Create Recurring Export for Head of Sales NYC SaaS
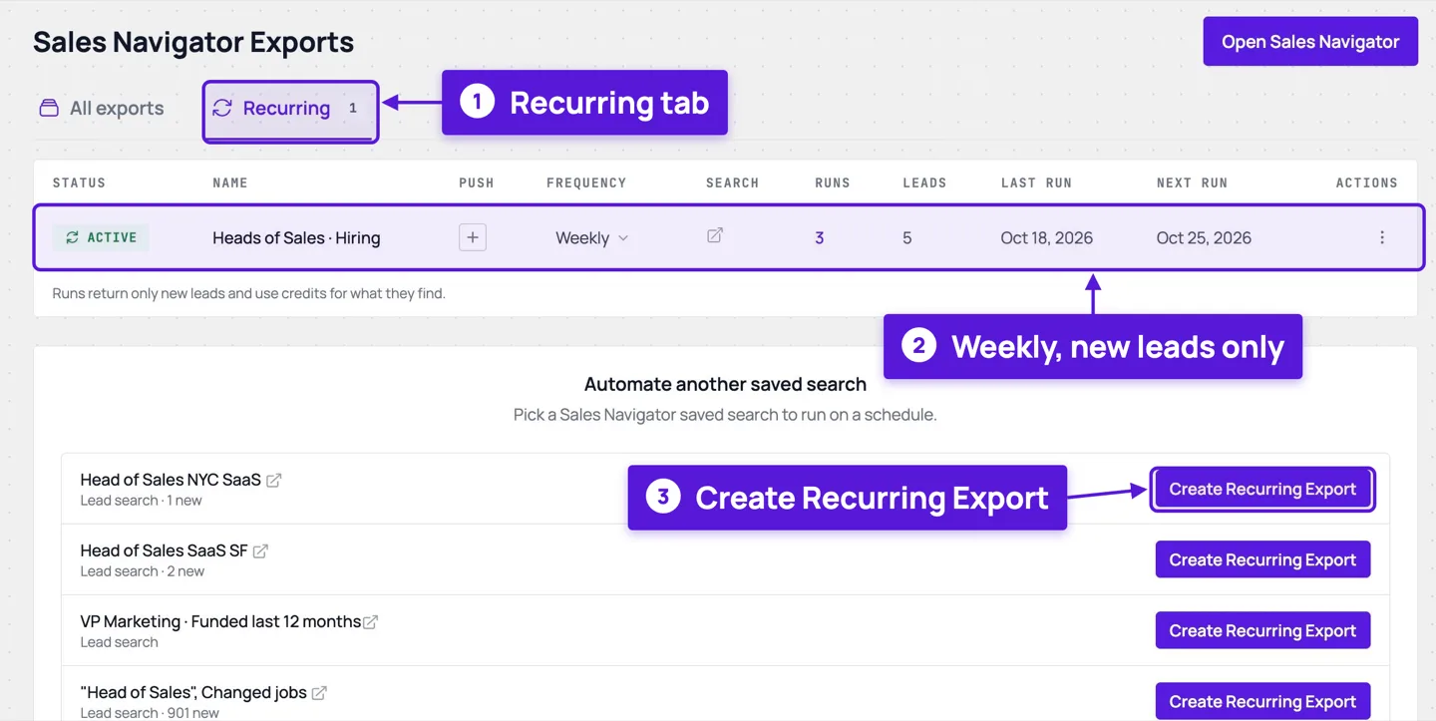Screen dimensions: 1436x721 pyautogui.click(x=1262, y=489)
